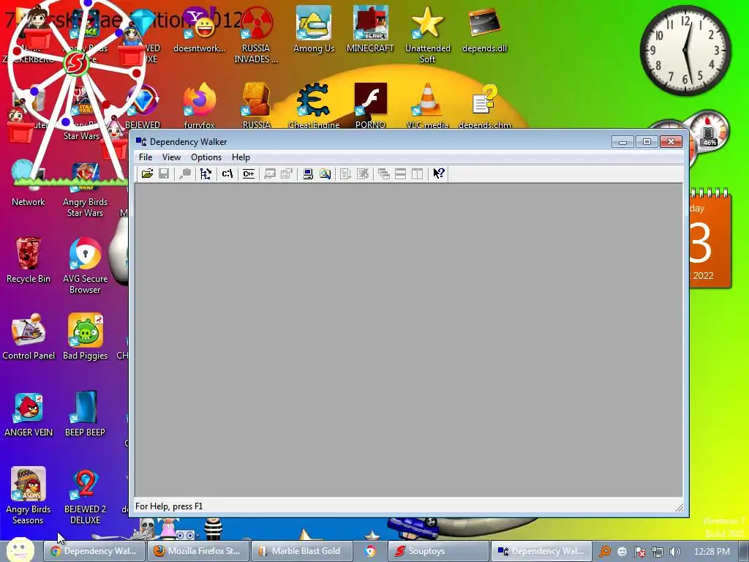This screenshot has height=562, width=749.
Task: Select the Angry Birds Star Wars icon
Action: point(85,190)
